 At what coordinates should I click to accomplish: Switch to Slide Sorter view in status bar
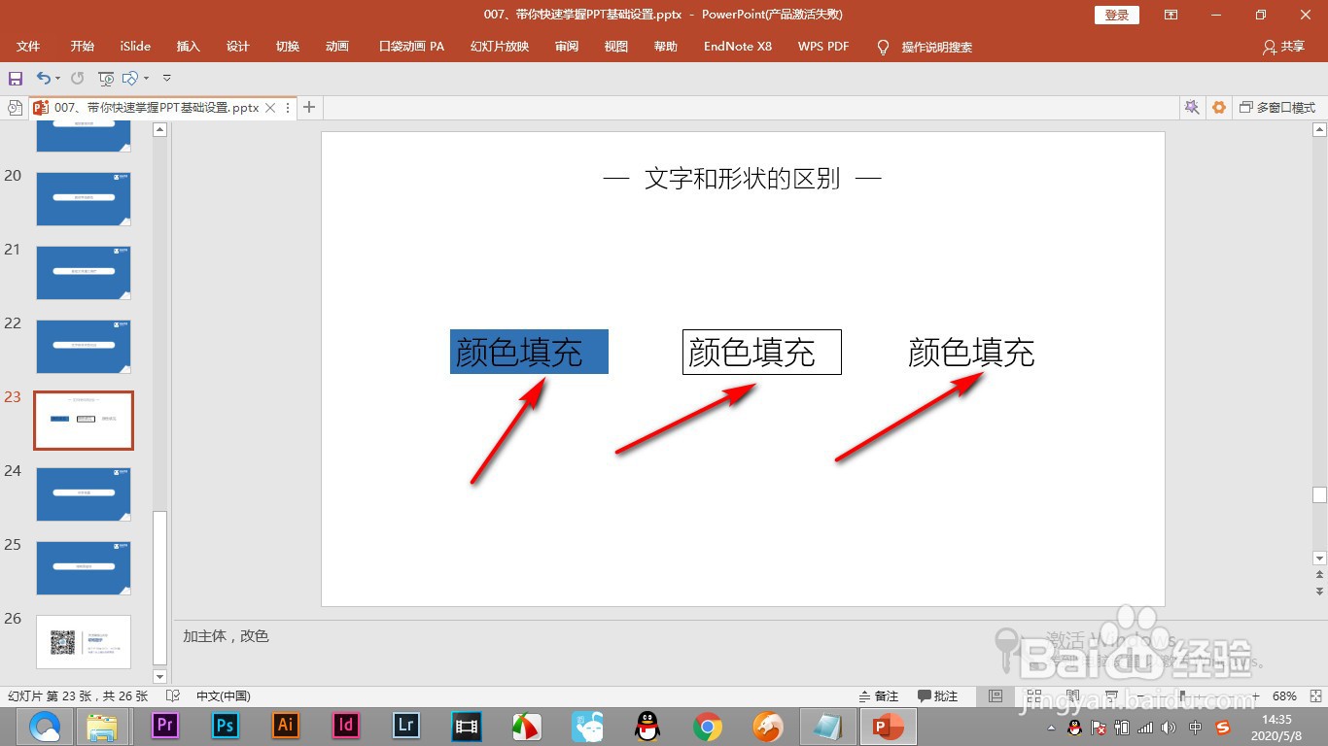coord(1032,695)
